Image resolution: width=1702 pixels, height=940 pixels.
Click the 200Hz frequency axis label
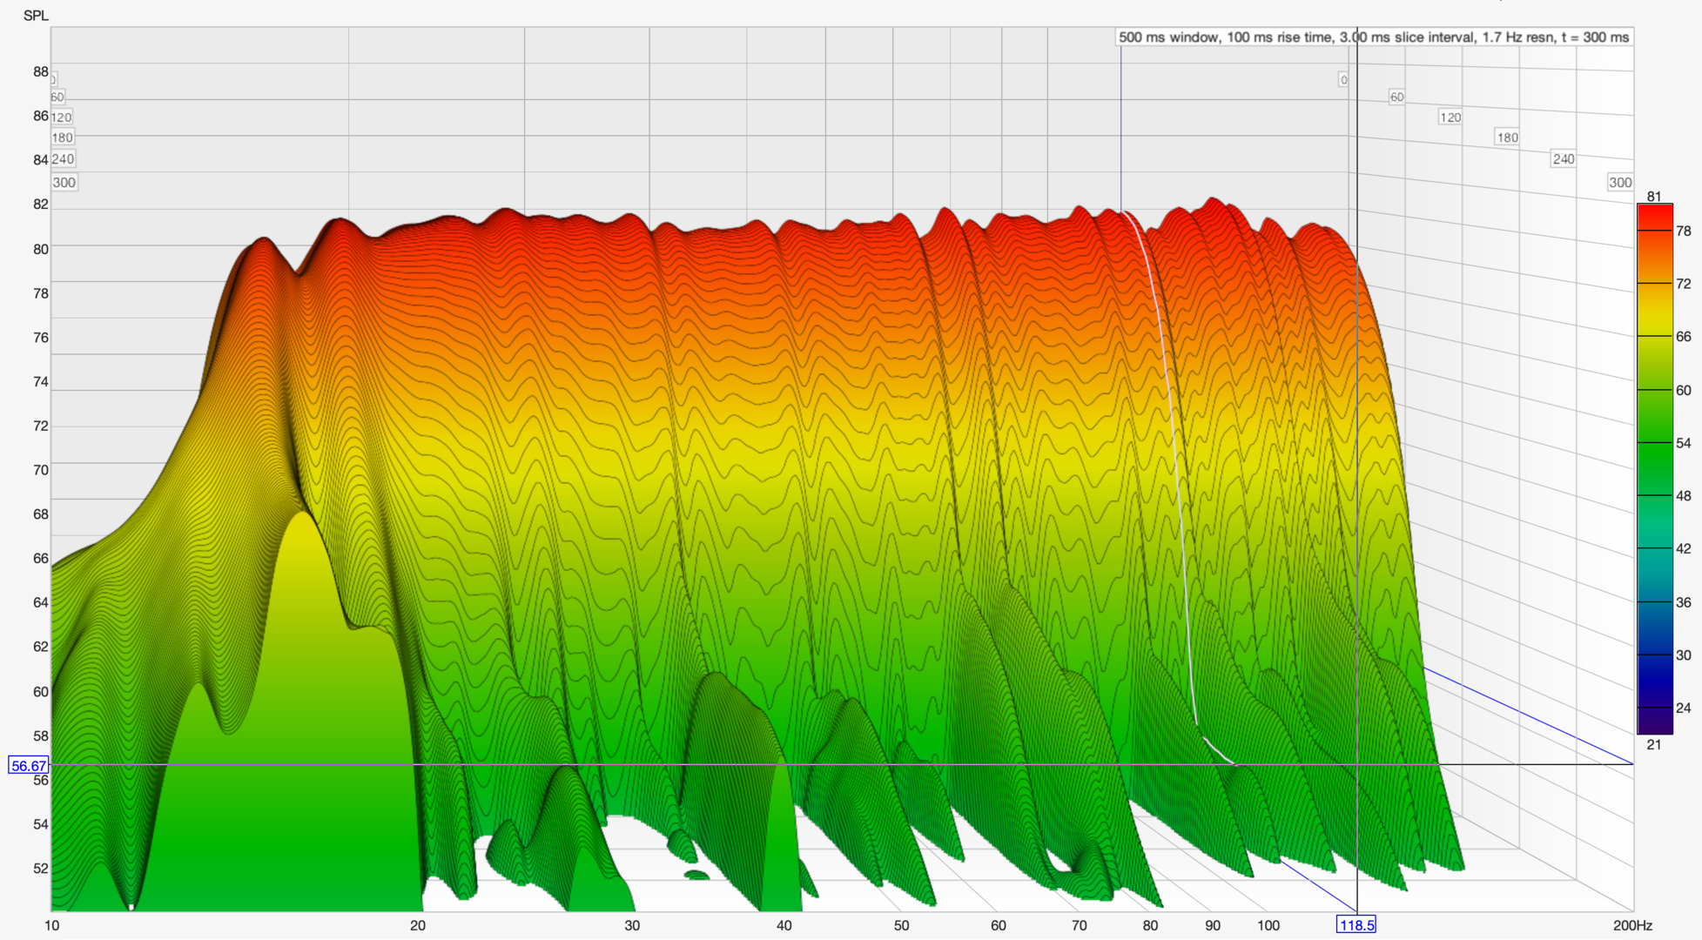point(1631,925)
